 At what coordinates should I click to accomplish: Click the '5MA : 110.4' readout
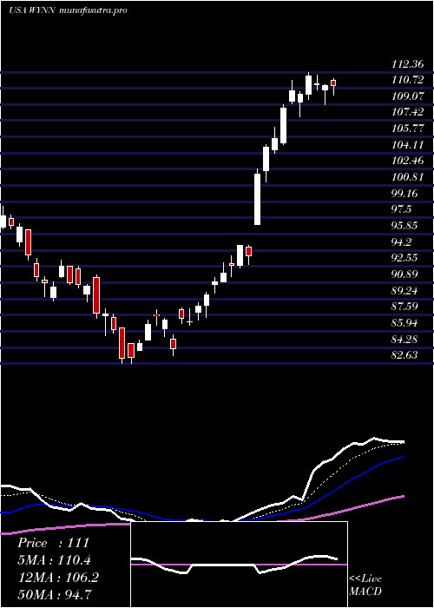click(x=56, y=560)
